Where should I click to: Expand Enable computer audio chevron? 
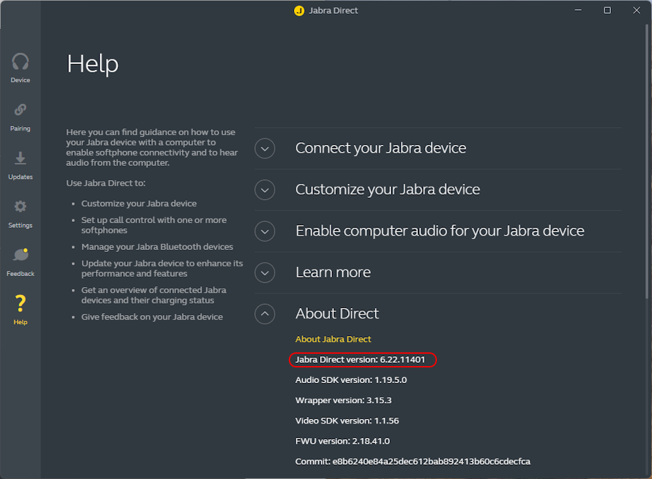pos(265,232)
